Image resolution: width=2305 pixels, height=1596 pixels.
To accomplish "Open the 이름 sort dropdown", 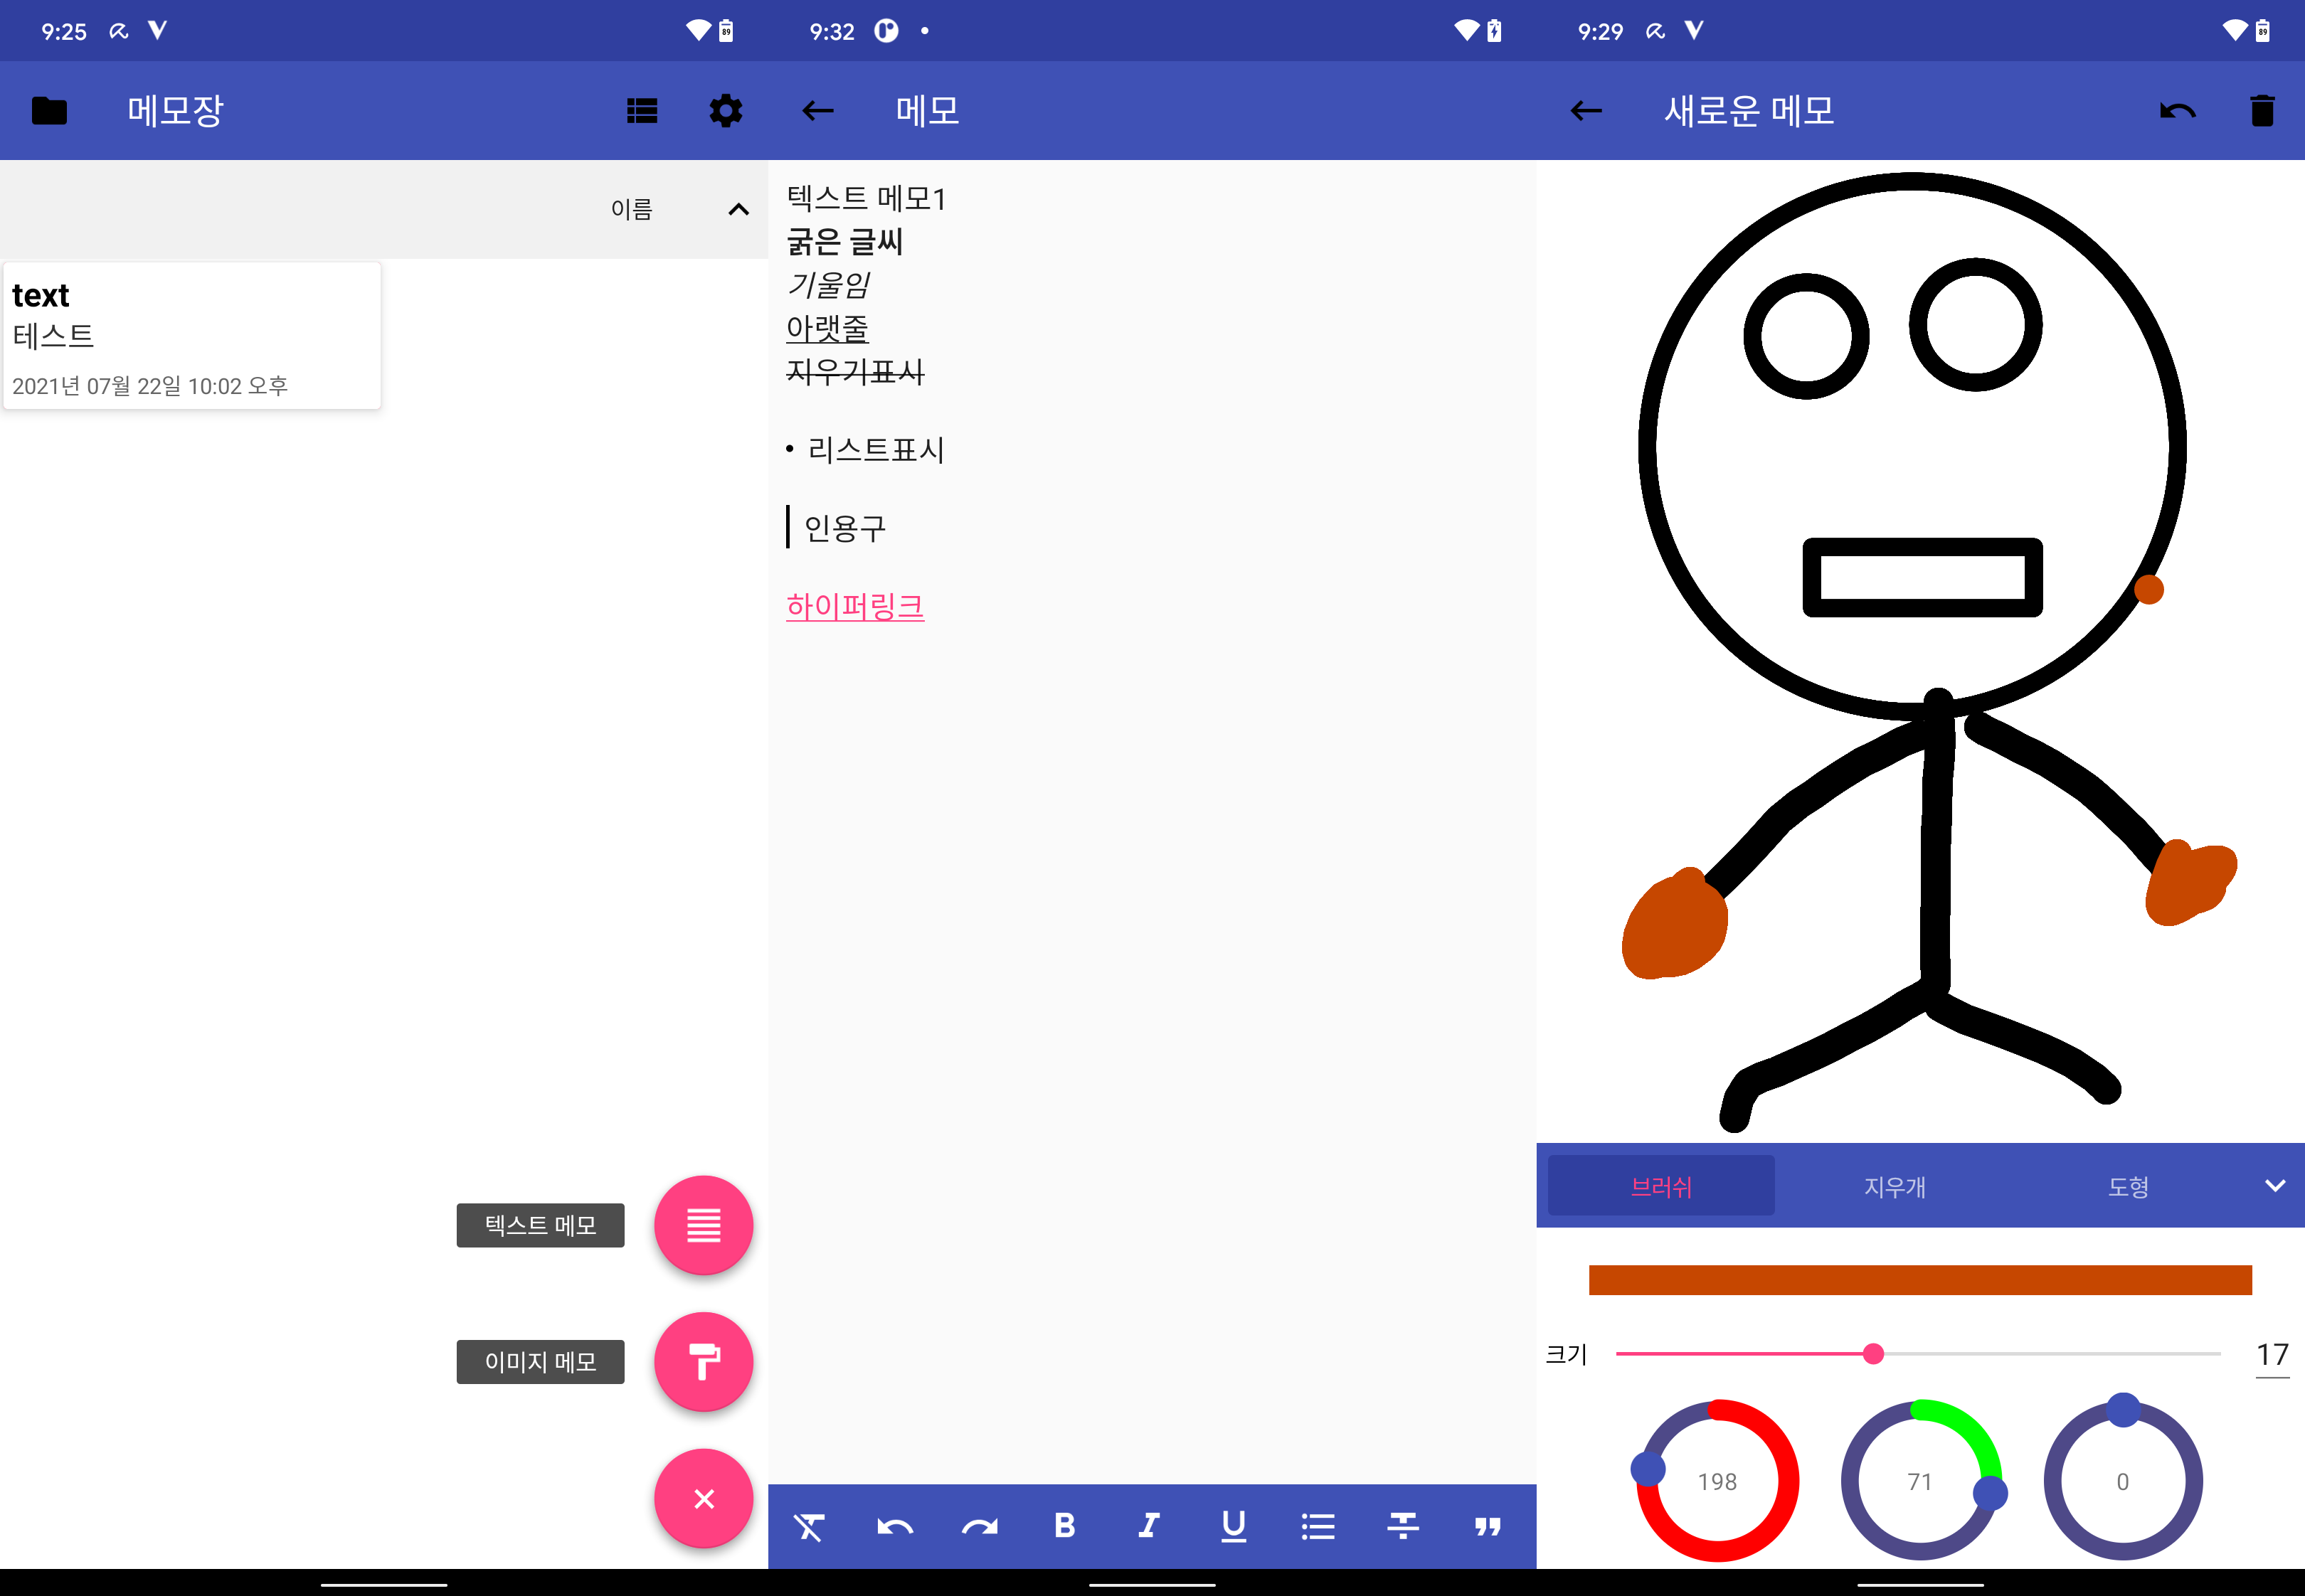I will 631,210.
